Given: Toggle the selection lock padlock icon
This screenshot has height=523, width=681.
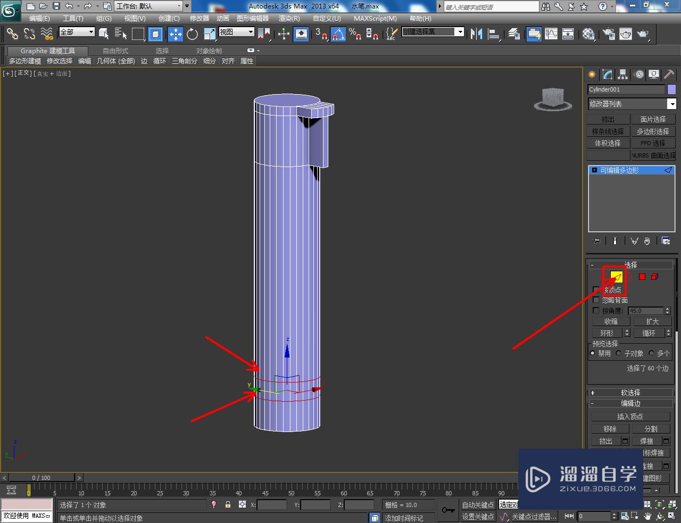Looking at the screenshot, I should [228, 504].
